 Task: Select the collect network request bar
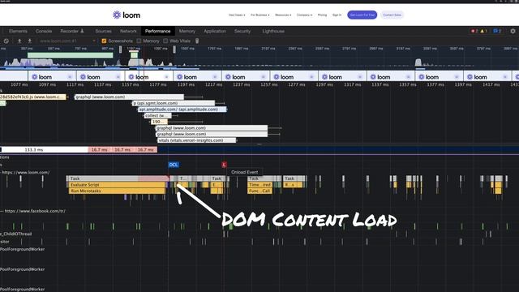click(158, 115)
